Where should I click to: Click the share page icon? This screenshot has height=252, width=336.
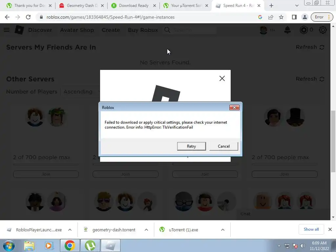271,17
